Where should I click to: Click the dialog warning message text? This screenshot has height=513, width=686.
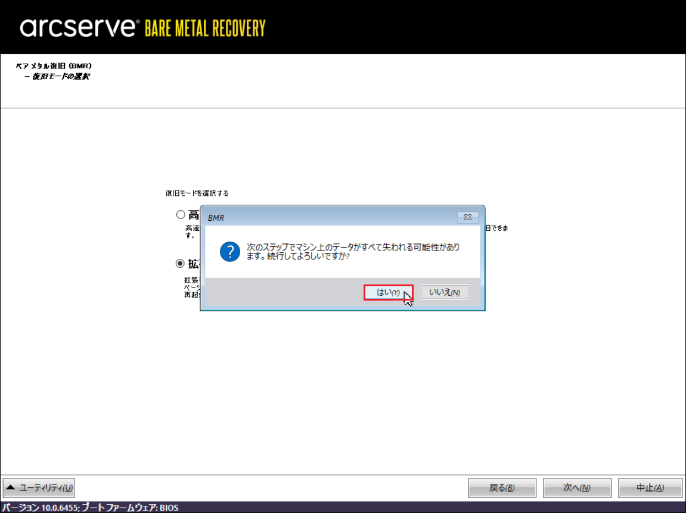(353, 251)
